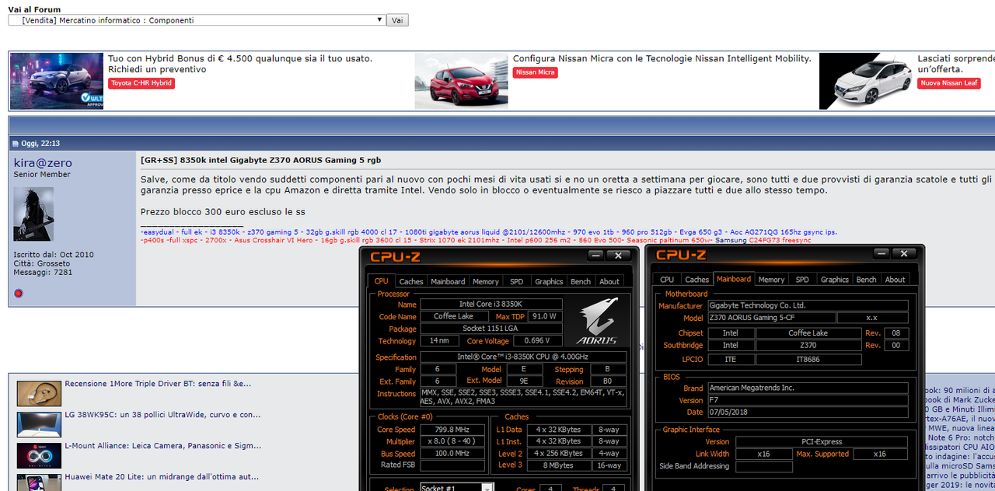Click the 8 MBytes Level 3 cache value
This screenshot has width=995, height=491.
[x=558, y=465]
